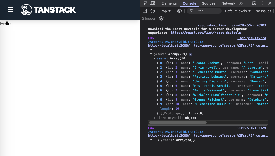The height and width of the screenshot is (156, 275).
Task: Click the No Issues button
Action: coord(263,11)
